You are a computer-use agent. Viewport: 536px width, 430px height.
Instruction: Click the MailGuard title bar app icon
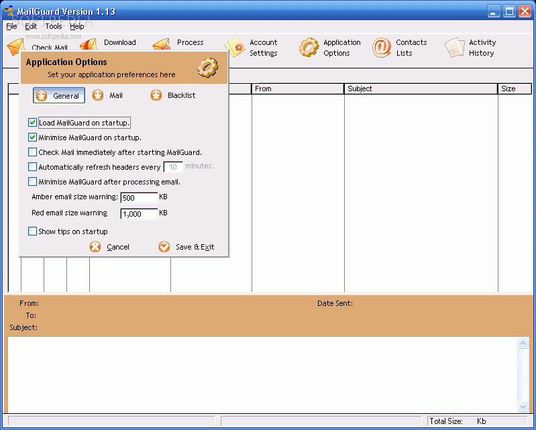point(9,11)
